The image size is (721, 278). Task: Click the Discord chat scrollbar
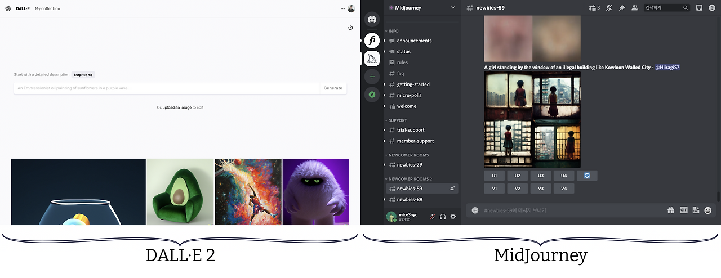point(718,197)
